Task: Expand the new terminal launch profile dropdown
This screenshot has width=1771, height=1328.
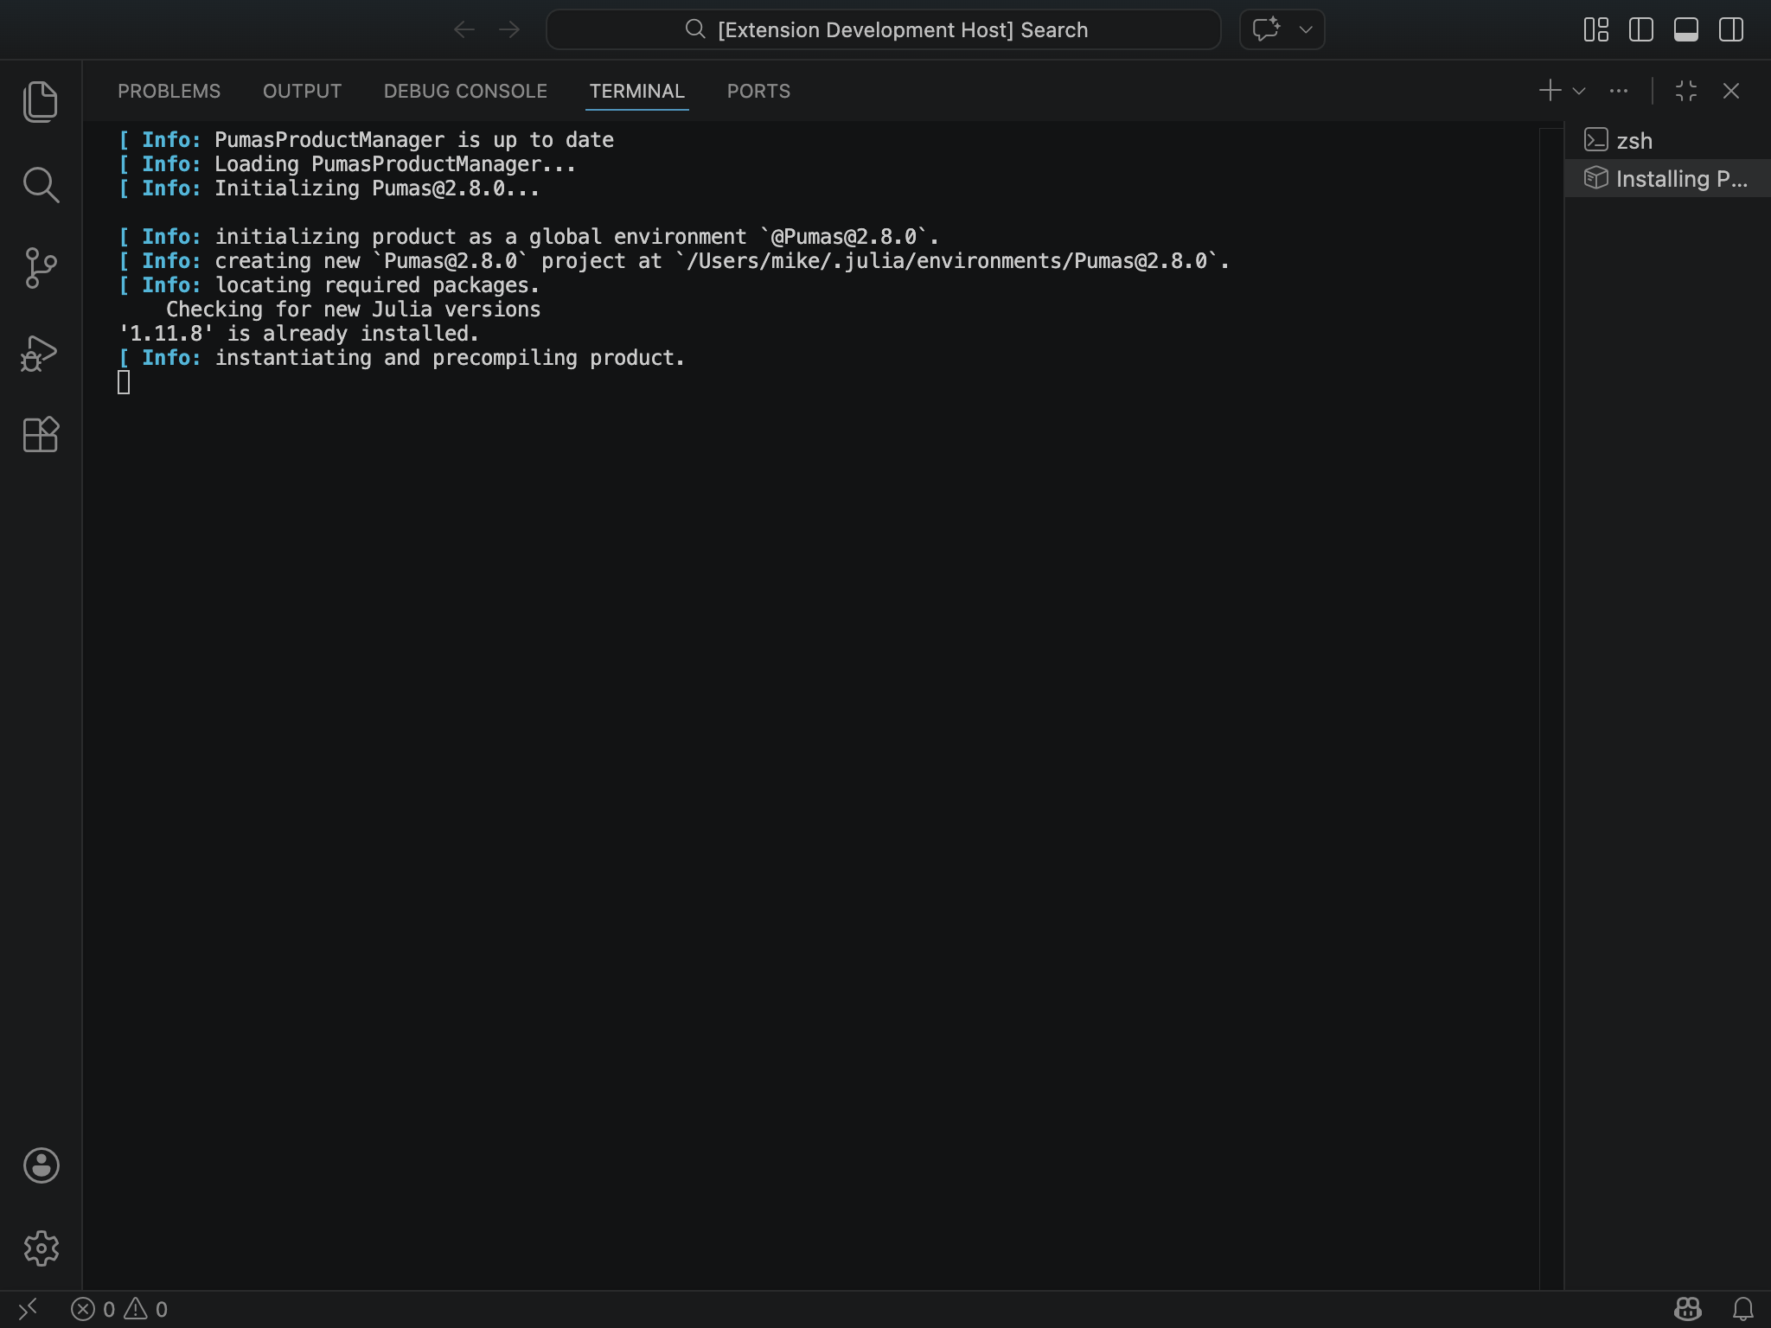Action: 1579,91
